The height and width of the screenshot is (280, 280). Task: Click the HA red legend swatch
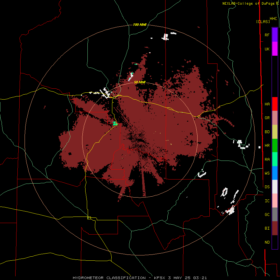point(275,104)
